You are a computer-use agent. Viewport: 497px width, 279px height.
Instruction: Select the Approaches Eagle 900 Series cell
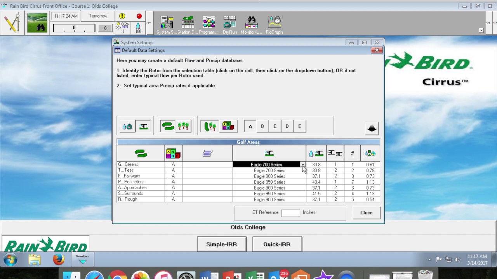point(269,188)
